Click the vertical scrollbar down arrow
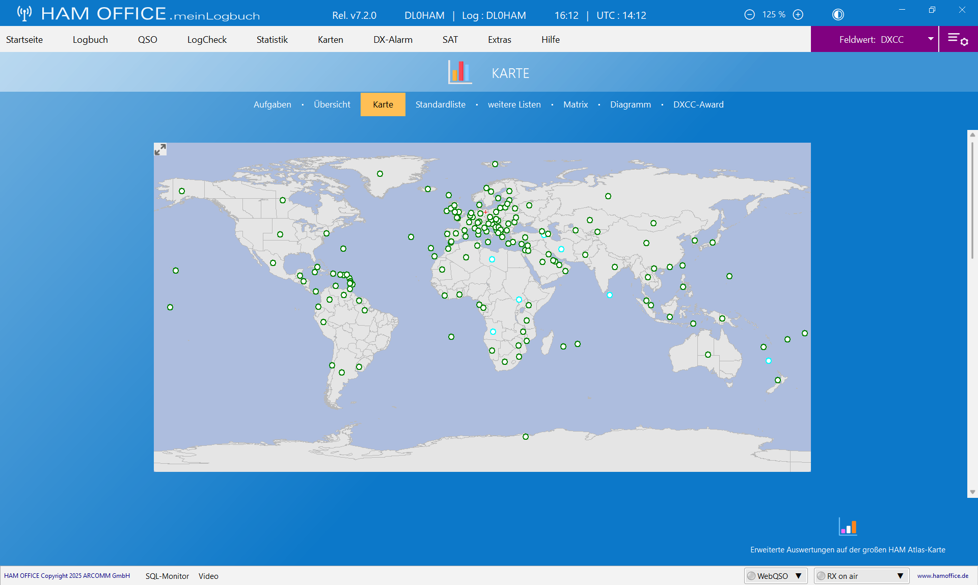Screen dimensions: 978x585 (x=972, y=492)
